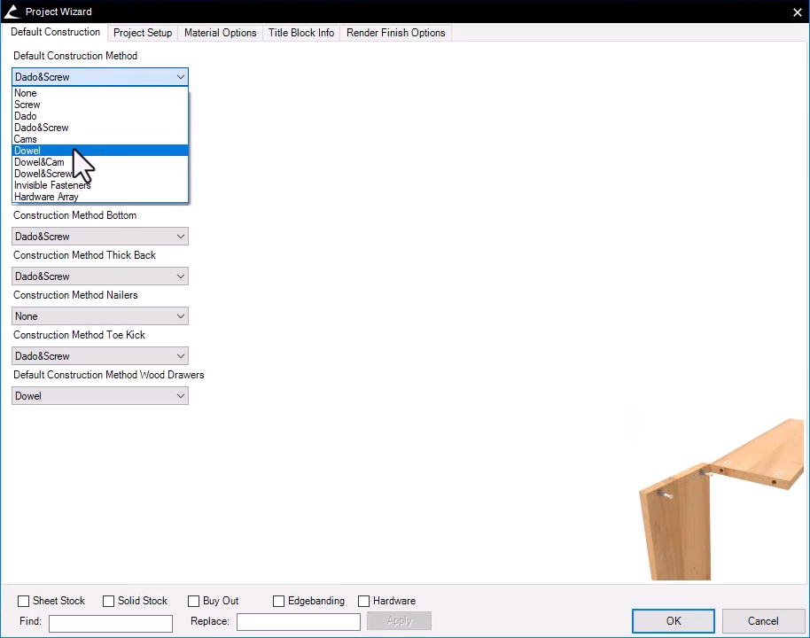Screen dimensions: 810x638
Task: Pick Hardware Array option in list
Action: (x=46, y=197)
